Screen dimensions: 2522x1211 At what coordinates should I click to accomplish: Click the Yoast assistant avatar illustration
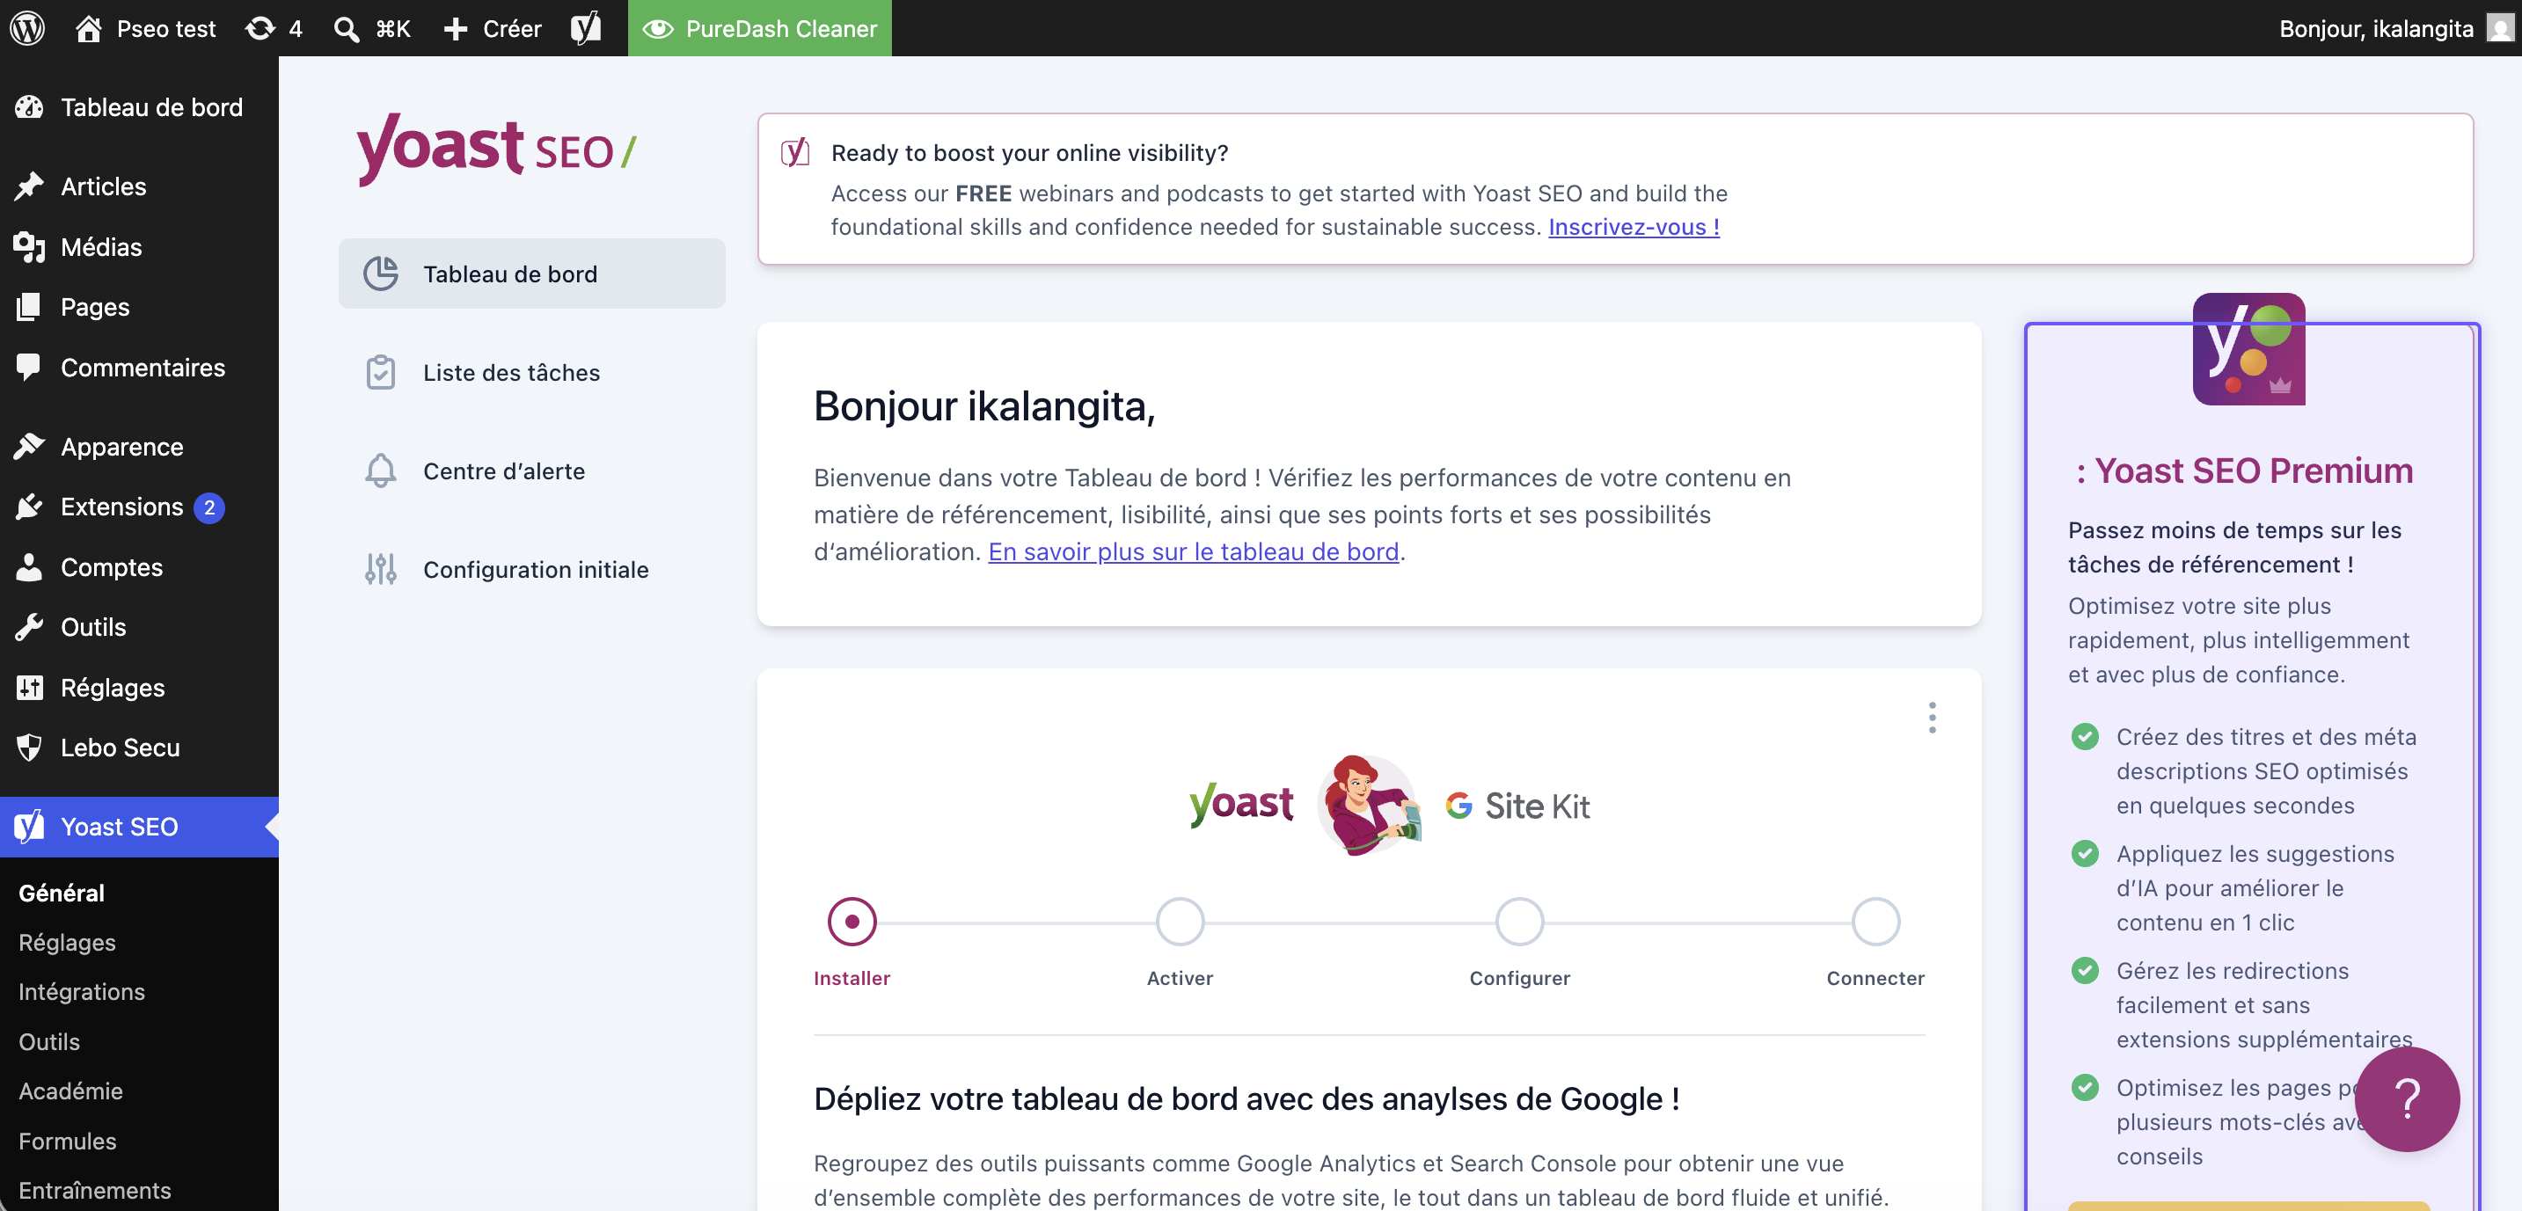[x=1369, y=805]
